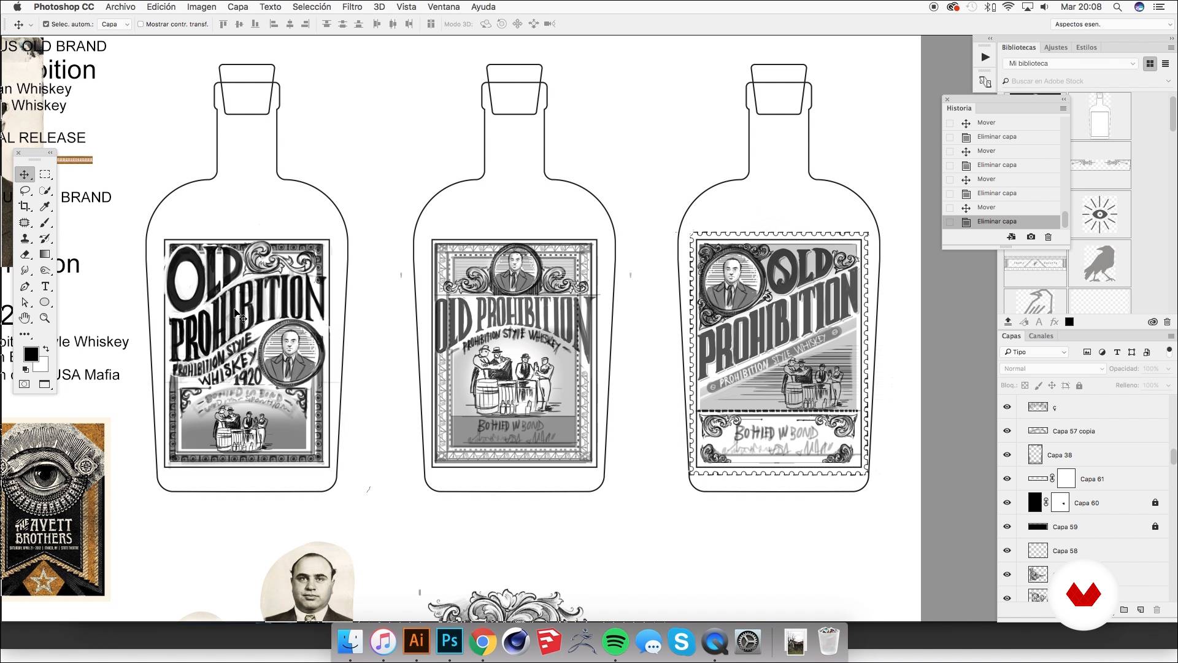
Task: Open the Selección menu
Action: click(x=312, y=7)
